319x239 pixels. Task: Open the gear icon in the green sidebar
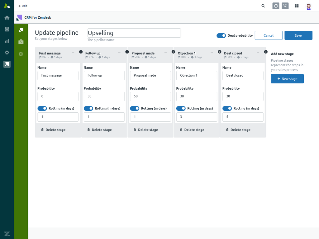tap(21, 54)
